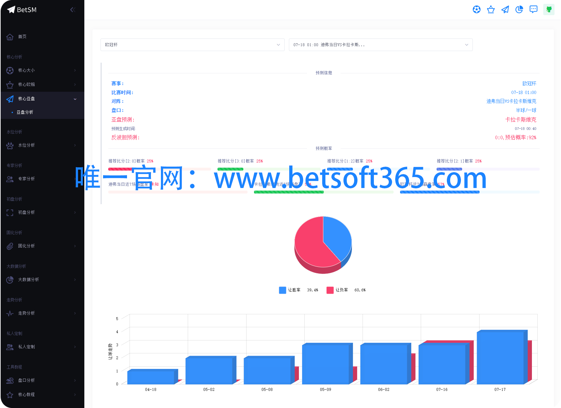Open 核心教程 menu item

(42, 395)
